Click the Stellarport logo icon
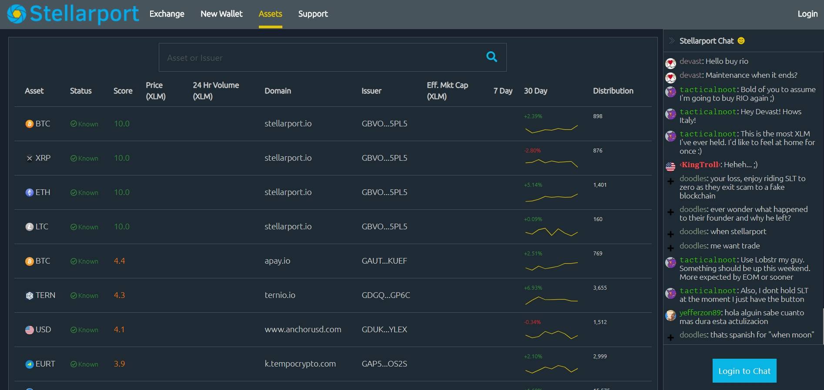This screenshot has width=824, height=390. coord(17,14)
